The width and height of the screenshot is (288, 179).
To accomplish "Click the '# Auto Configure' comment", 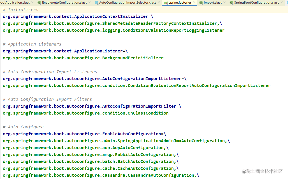I will coord(23,127).
